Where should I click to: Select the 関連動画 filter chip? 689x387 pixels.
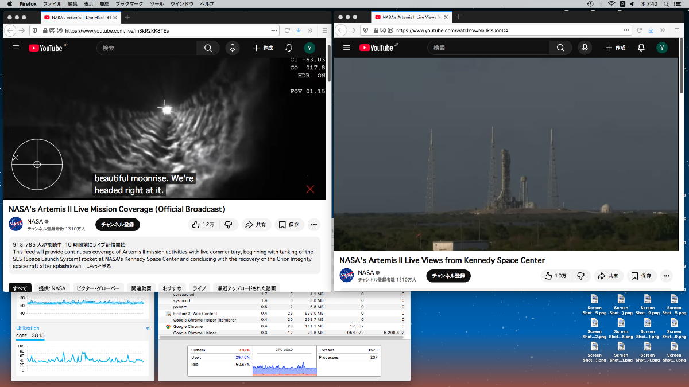pos(141,288)
